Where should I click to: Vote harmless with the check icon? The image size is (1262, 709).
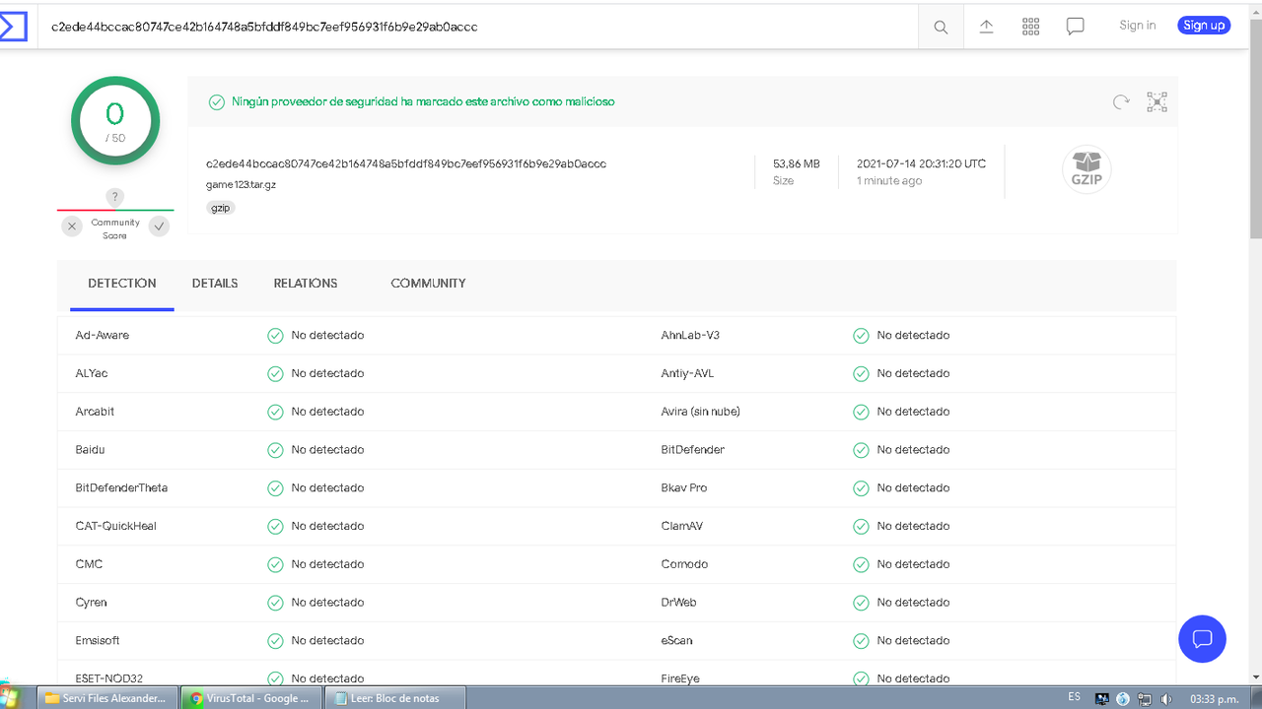click(159, 226)
